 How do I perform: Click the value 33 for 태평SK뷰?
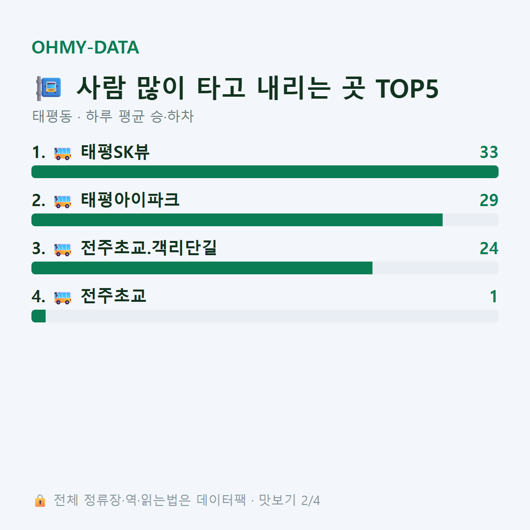point(489,152)
